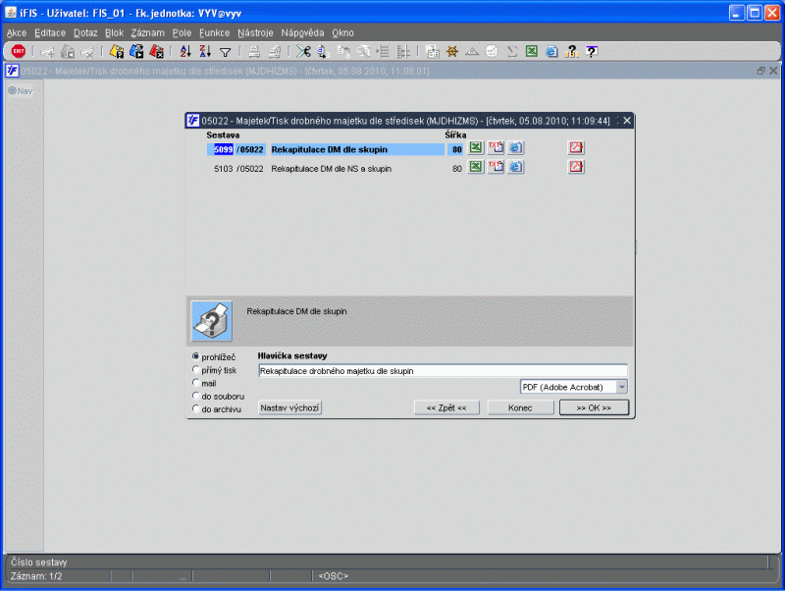
Task: Export report 5103 to PDF
Action: pyautogui.click(x=576, y=167)
